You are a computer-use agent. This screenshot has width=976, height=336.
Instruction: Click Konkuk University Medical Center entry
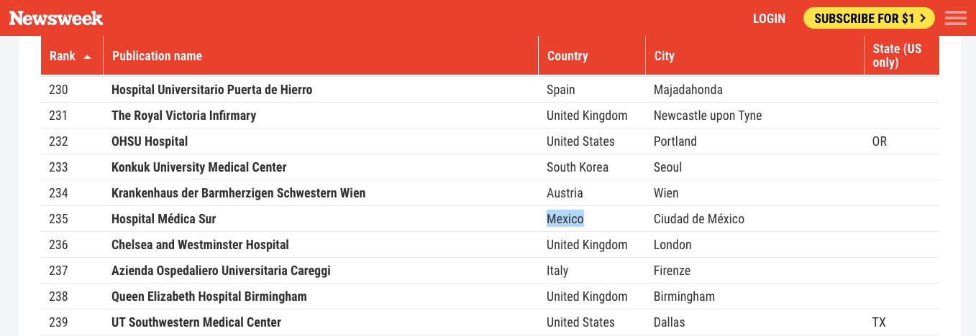[x=199, y=167]
